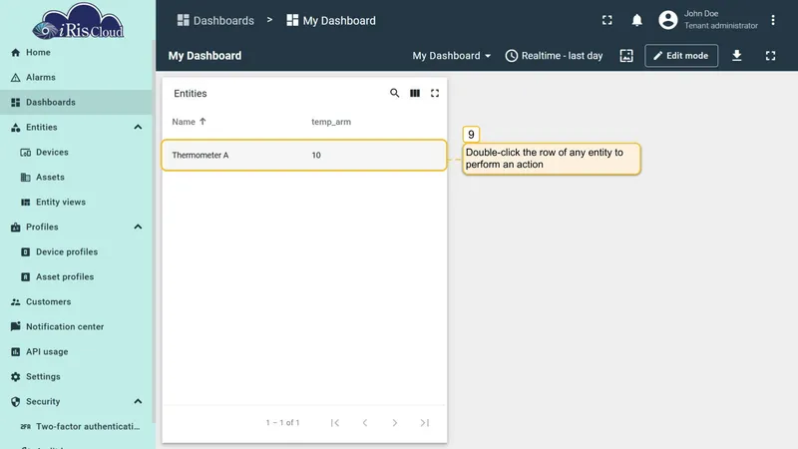Open the three-dot menu beside user profile
The width and height of the screenshot is (798, 449).
tap(772, 20)
